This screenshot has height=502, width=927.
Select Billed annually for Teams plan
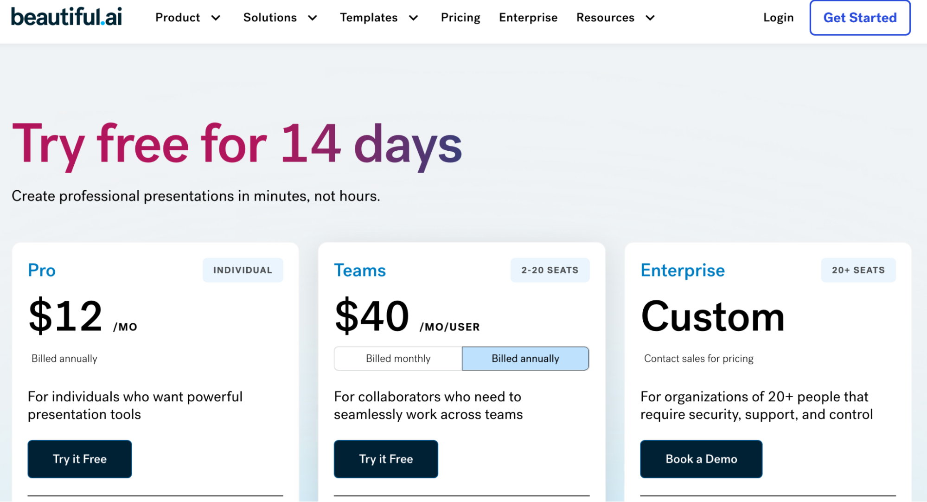[x=525, y=358]
